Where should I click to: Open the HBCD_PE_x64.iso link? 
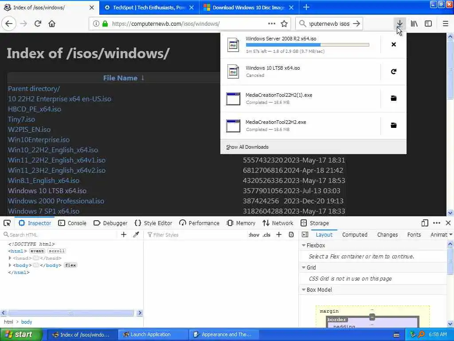tap(35, 109)
